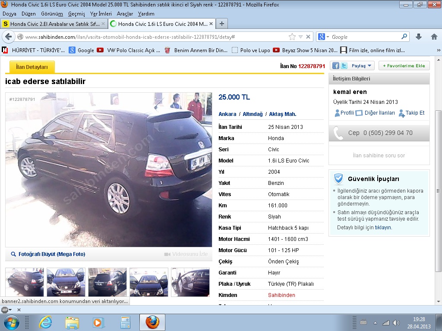Click the main car photo
This screenshot has height=331, width=442.
pyautogui.click(x=108, y=170)
